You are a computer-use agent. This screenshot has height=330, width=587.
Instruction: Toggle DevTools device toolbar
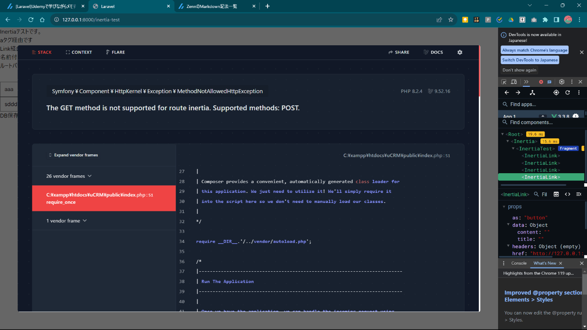coord(514,82)
